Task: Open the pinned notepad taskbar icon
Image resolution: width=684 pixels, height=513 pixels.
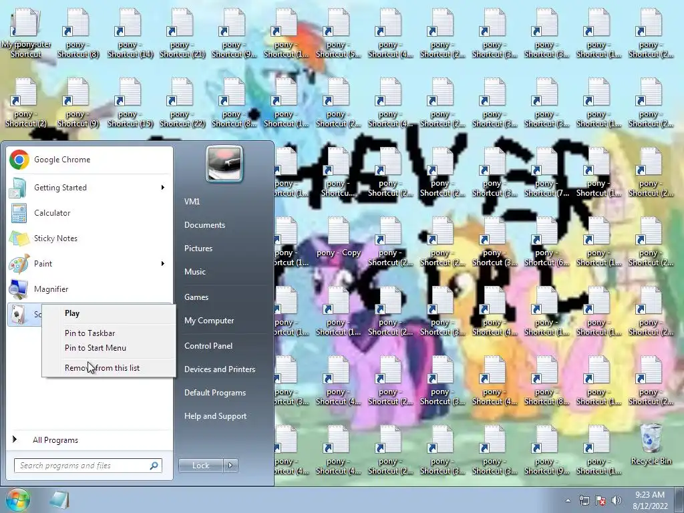Action: click(x=59, y=500)
